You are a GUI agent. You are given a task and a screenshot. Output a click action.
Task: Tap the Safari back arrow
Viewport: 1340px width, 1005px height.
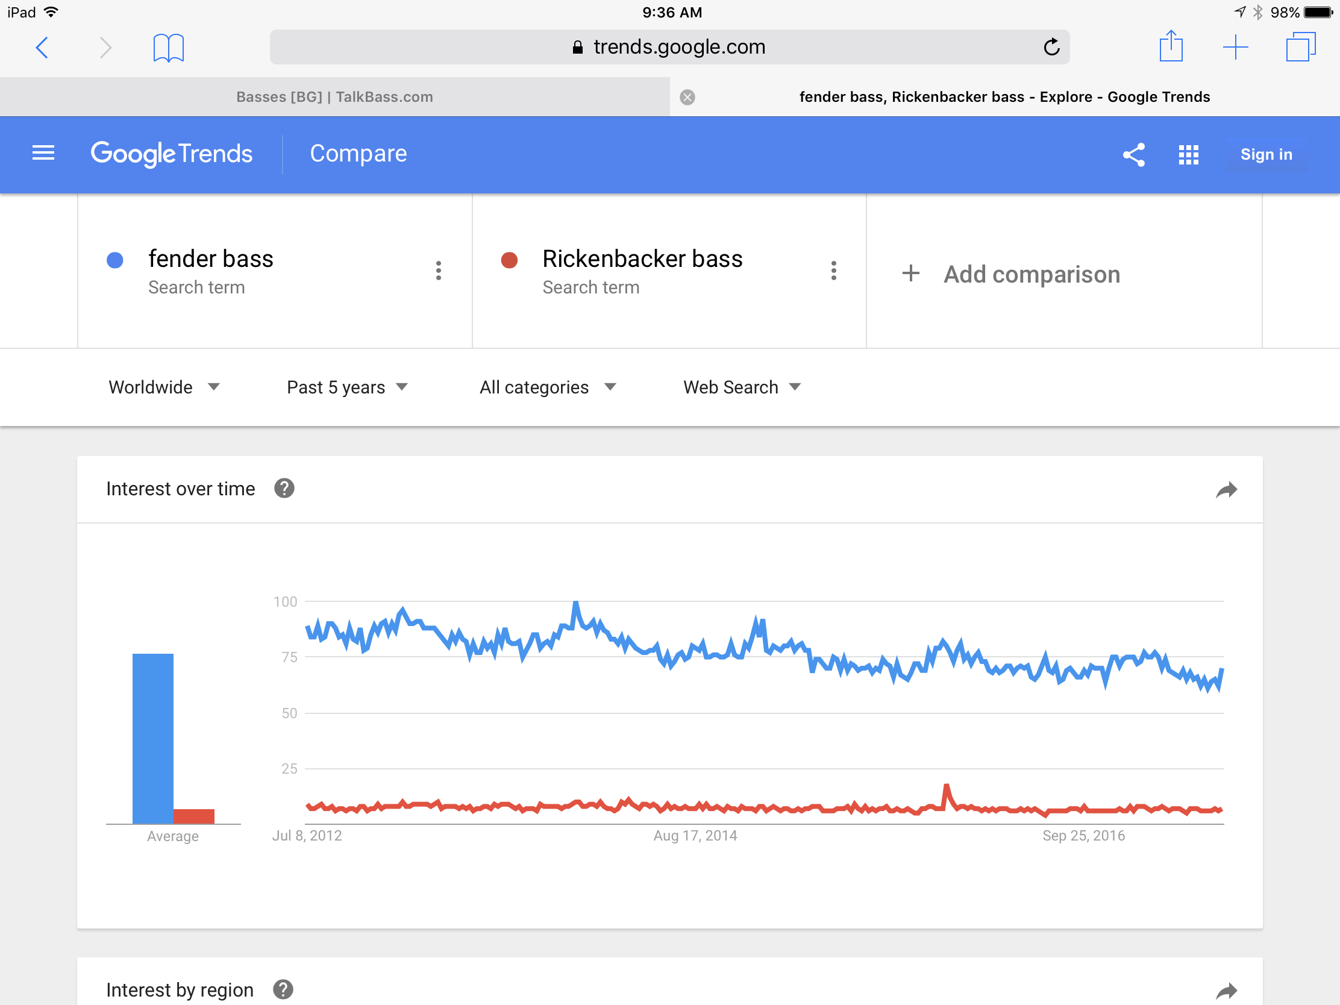point(42,47)
